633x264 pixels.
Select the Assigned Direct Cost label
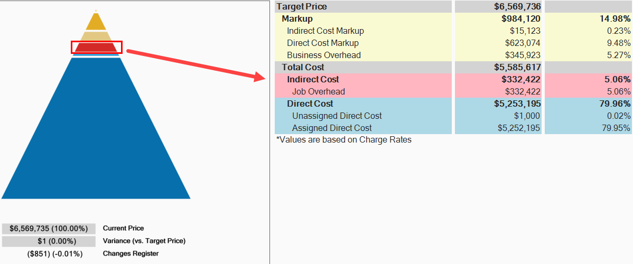331,128
